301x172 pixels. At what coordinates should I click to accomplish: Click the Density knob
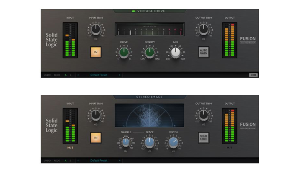[150, 52]
